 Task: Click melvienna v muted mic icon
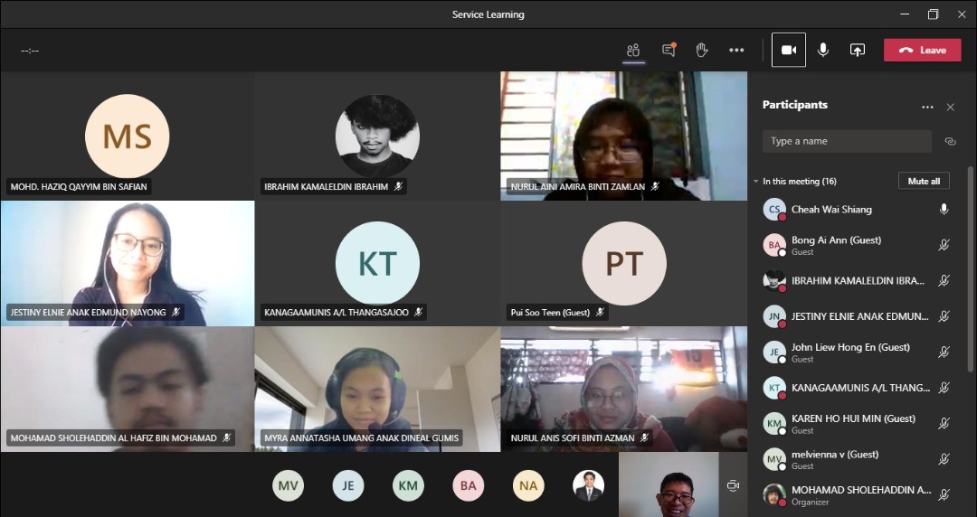tap(944, 459)
